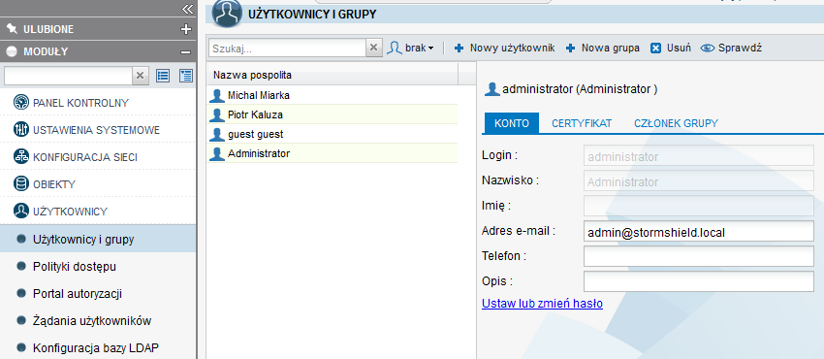The image size is (824, 359).
Task: Click the Piotr Kaluza user icon
Action: point(217,114)
